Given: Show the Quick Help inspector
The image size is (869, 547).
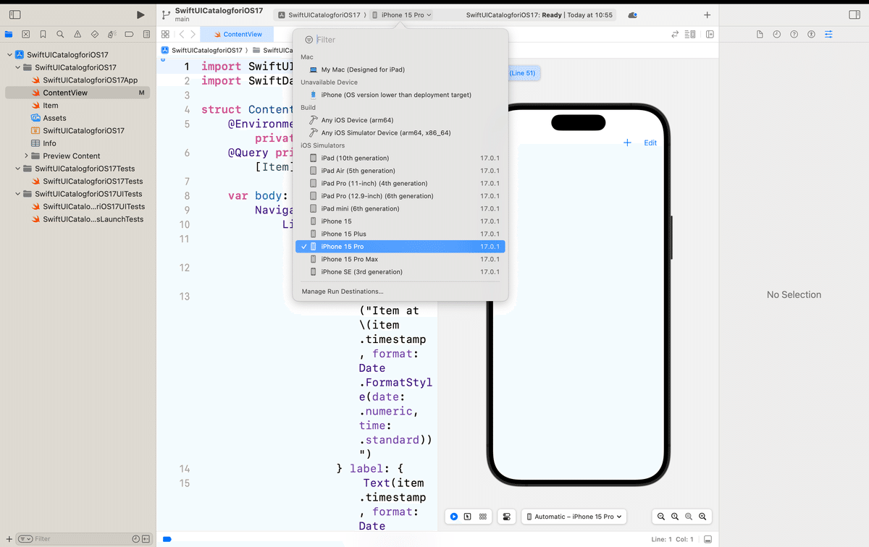Looking at the screenshot, I should coord(794,34).
